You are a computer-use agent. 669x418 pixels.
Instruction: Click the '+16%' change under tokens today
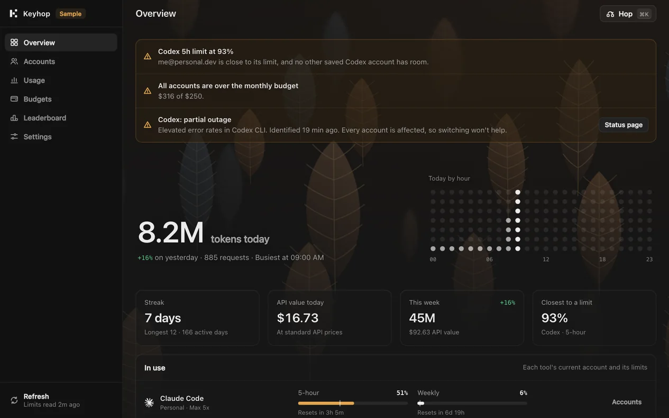coord(145,258)
